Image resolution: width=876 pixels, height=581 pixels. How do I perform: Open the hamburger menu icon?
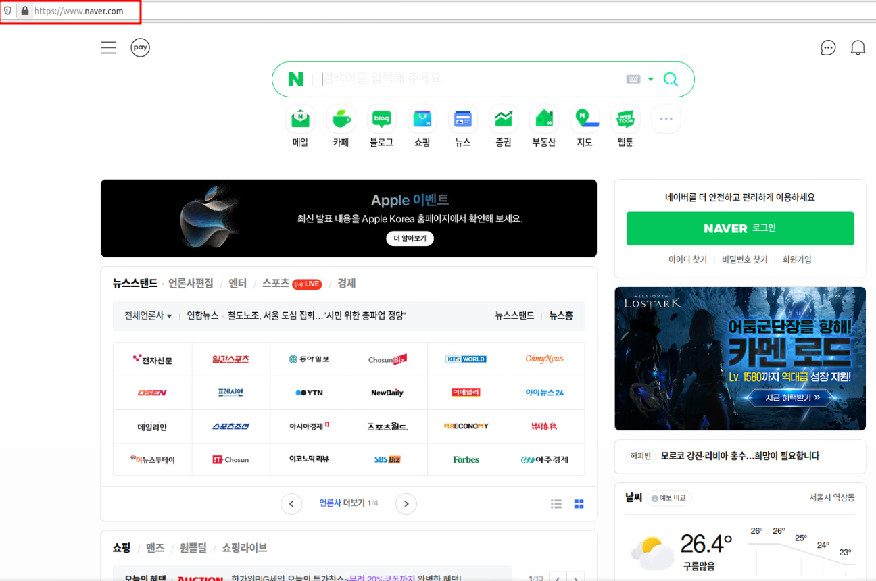109,47
